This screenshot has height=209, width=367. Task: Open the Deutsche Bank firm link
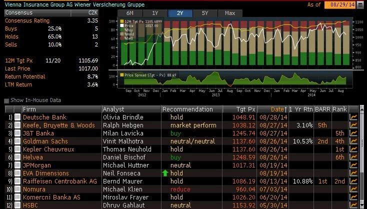click(x=44, y=117)
